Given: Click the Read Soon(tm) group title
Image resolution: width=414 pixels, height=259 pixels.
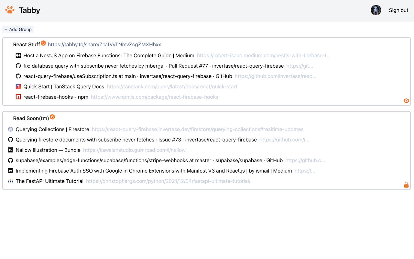Looking at the screenshot, I should (x=31, y=118).
